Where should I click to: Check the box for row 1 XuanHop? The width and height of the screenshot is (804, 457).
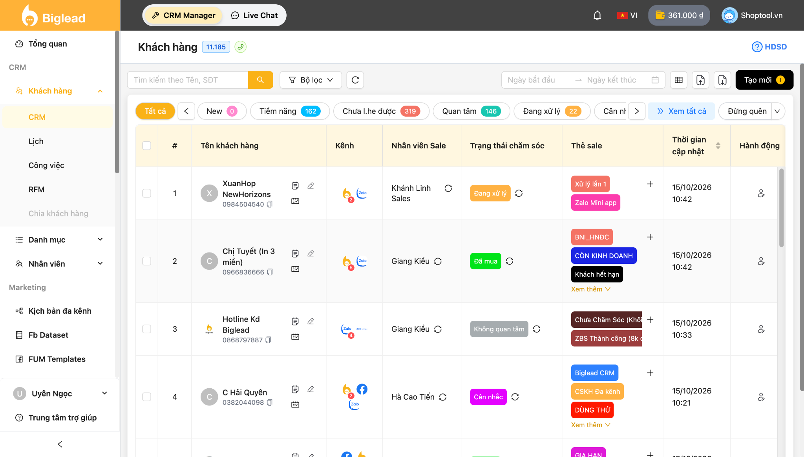pos(147,193)
